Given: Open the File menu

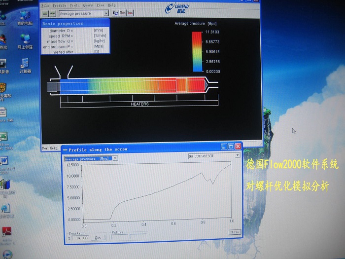Looking at the screenshot, I should click(x=45, y=5).
